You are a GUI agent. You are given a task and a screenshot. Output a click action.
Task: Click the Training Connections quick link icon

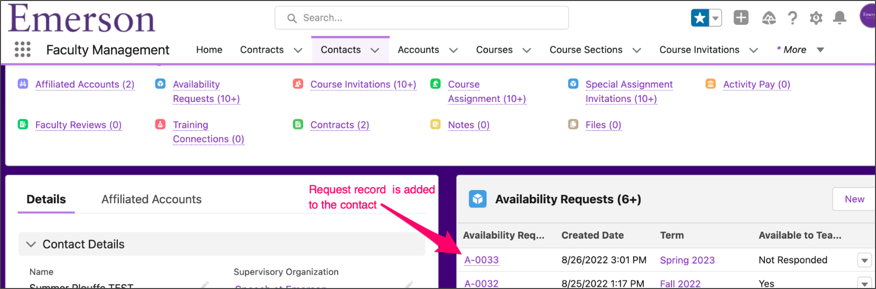click(161, 124)
